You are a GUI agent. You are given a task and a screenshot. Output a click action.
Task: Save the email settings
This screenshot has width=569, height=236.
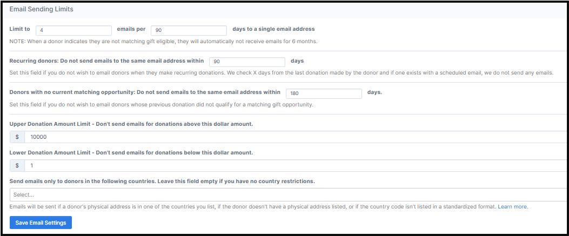[41, 222]
